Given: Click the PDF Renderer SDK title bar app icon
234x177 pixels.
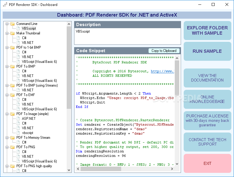Looking at the screenshot, I should click(x=5, y=5).
